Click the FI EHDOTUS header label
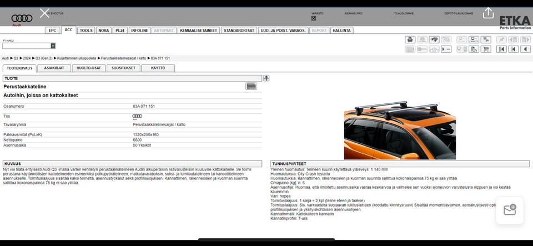Image resolution: width=533 pixels, height=246 pixels. pyautogui.click(x=56, y=13)
